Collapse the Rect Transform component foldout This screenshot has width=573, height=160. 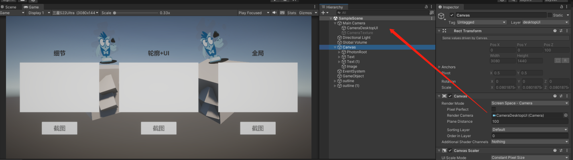tap(439, 31)
